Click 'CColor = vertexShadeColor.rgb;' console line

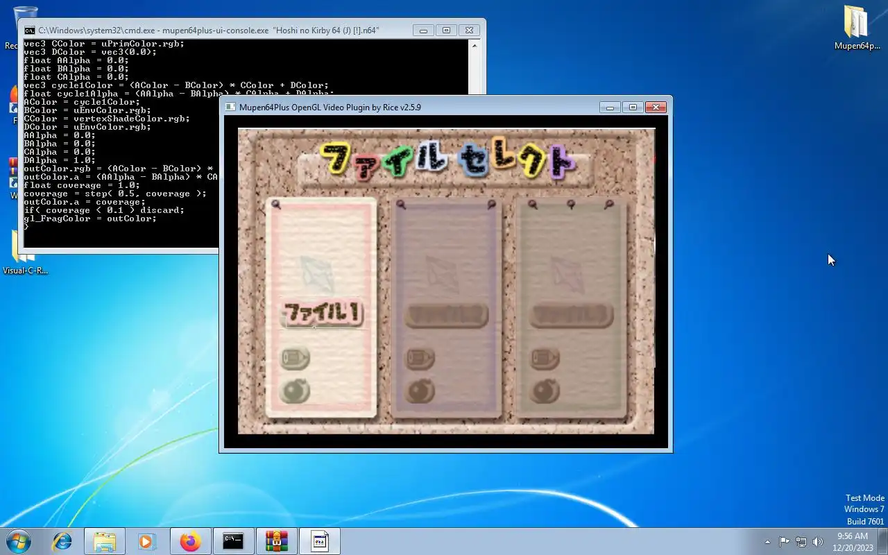pos(107,119)
